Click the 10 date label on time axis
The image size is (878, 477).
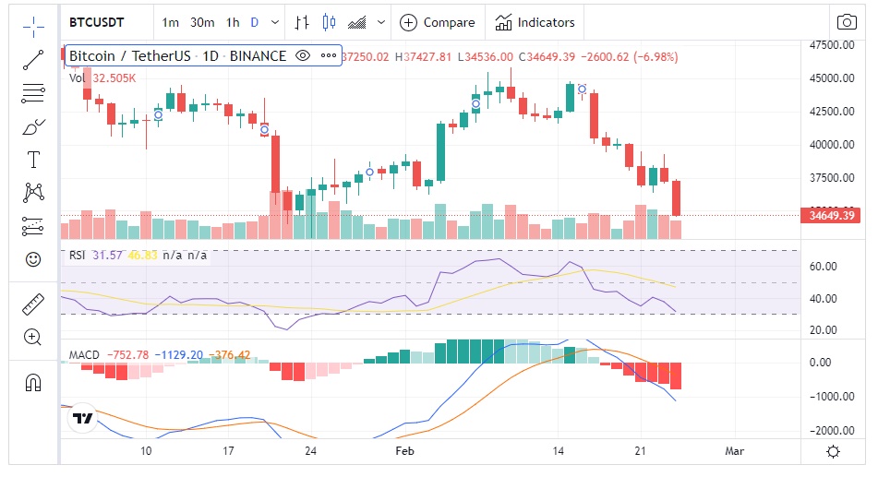(146, 450)
